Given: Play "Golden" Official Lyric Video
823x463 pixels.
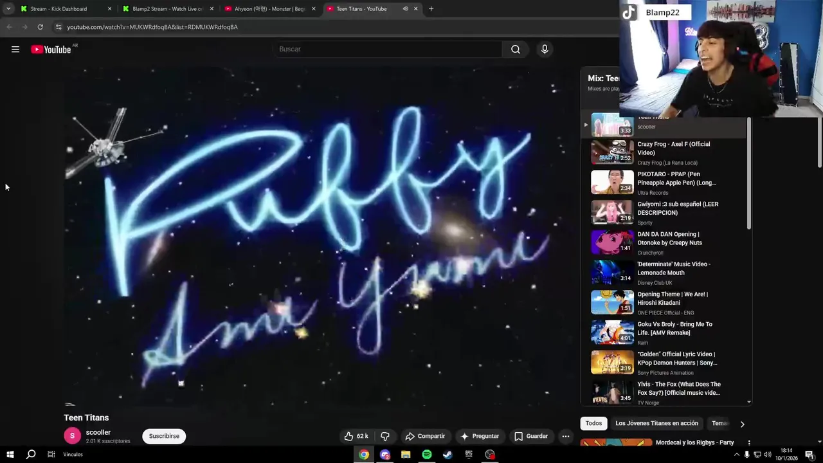Looking at the screenshot, I should (664, 363).
